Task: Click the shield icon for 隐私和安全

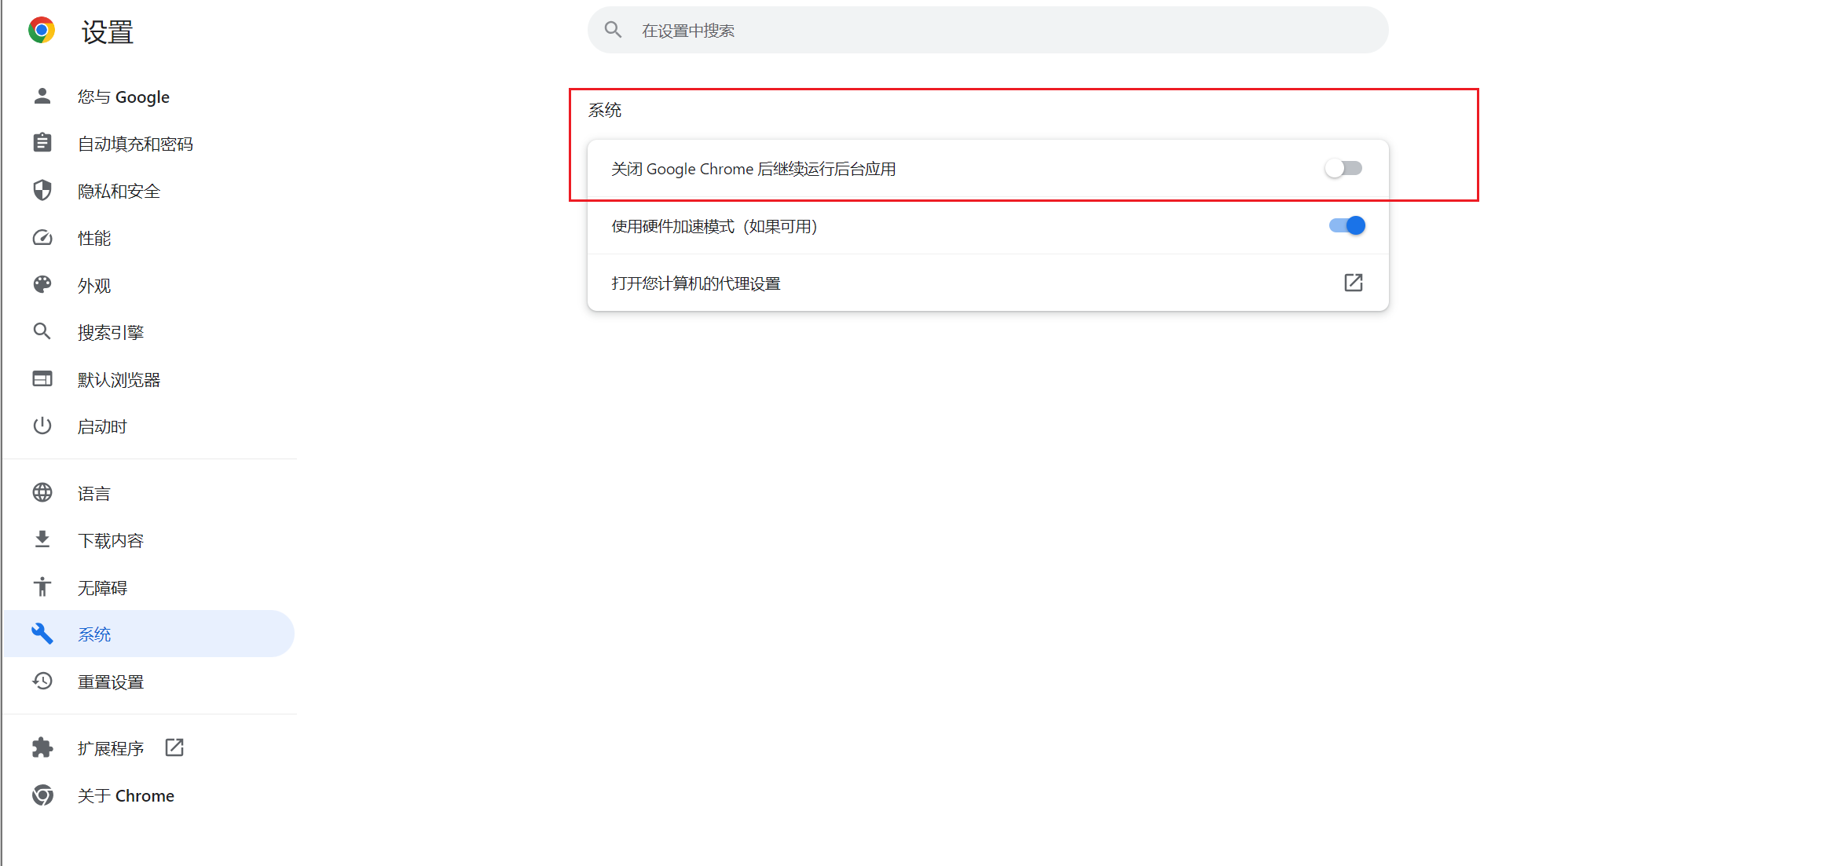Action: click(42, 190)
